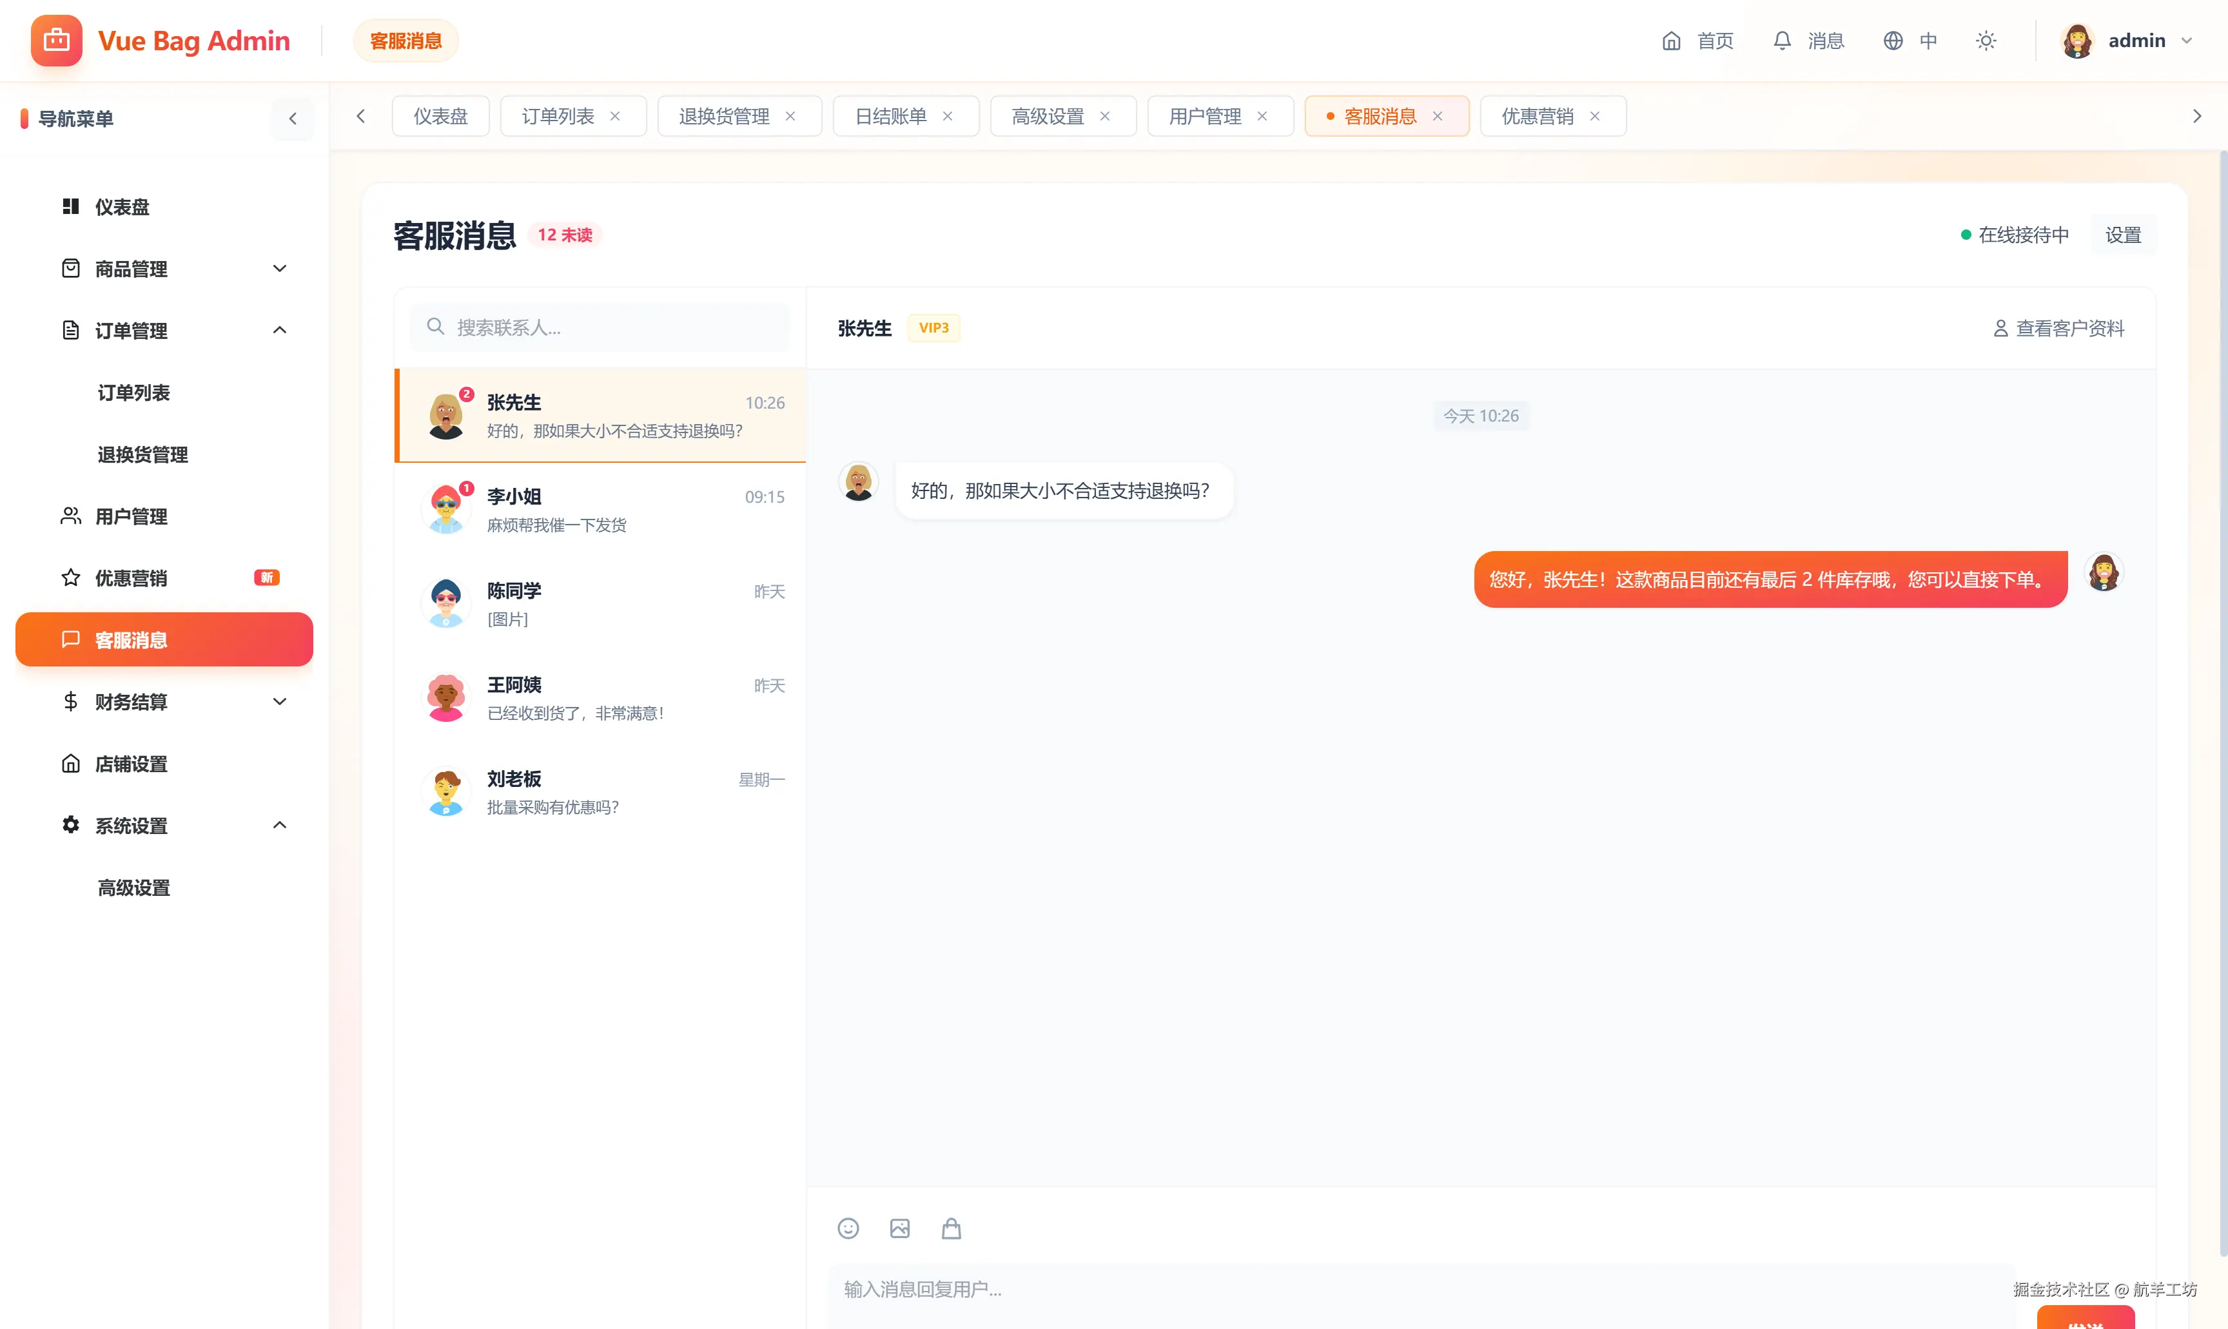Click the language globe icon
This screenshot has height=1329, width=2228.
(x=1892, y=41)
